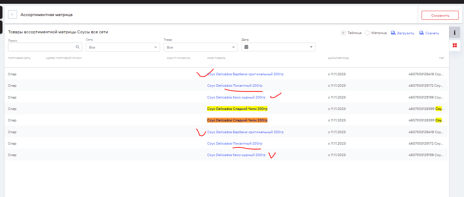Click heading Товары ассортиментной матрицы Соусы все сети
The width and height of the screenshot is (464, 197).
click(58, 32)
